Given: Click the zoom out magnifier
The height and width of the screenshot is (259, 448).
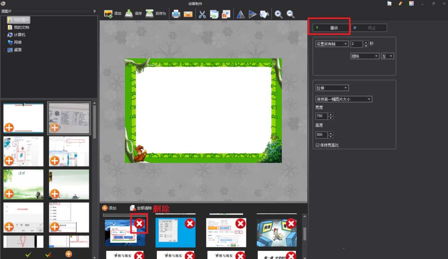Looking at the screenshot, I should pyautogui.click(x=291, y=14).
